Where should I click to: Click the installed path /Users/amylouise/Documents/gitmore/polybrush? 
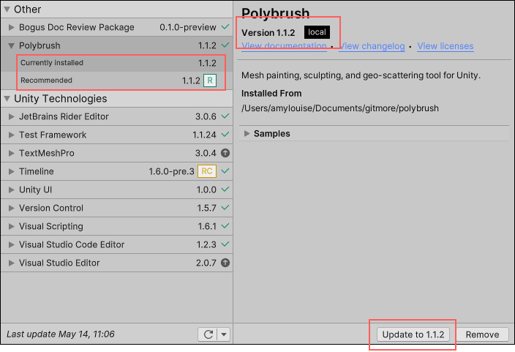(340, 108)
